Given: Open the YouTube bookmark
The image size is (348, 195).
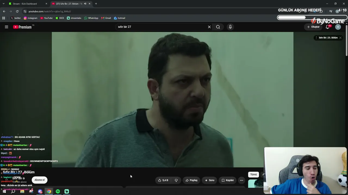Looking at the screenshot, I should tap(46, 18).
